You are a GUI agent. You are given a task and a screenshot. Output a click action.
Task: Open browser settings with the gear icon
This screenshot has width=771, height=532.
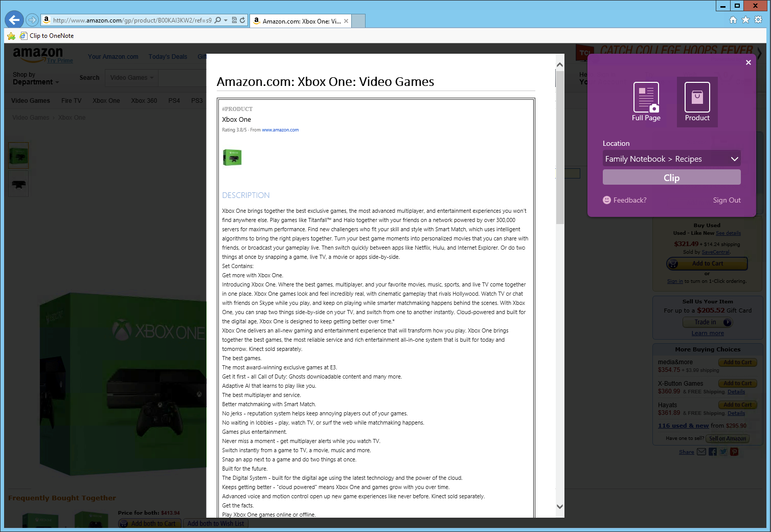(758, 19)
